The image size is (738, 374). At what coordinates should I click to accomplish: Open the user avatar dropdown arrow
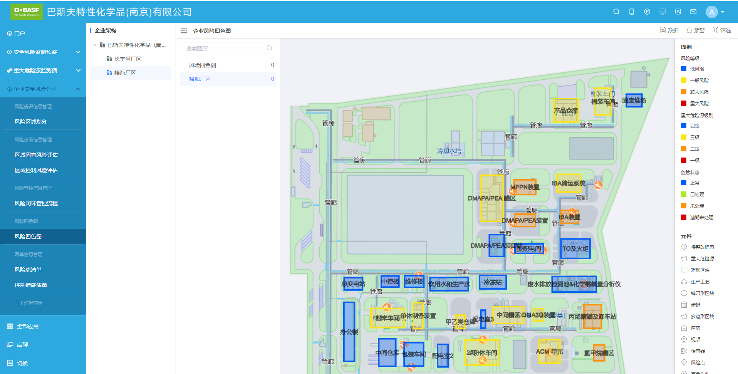pos(723,12)
